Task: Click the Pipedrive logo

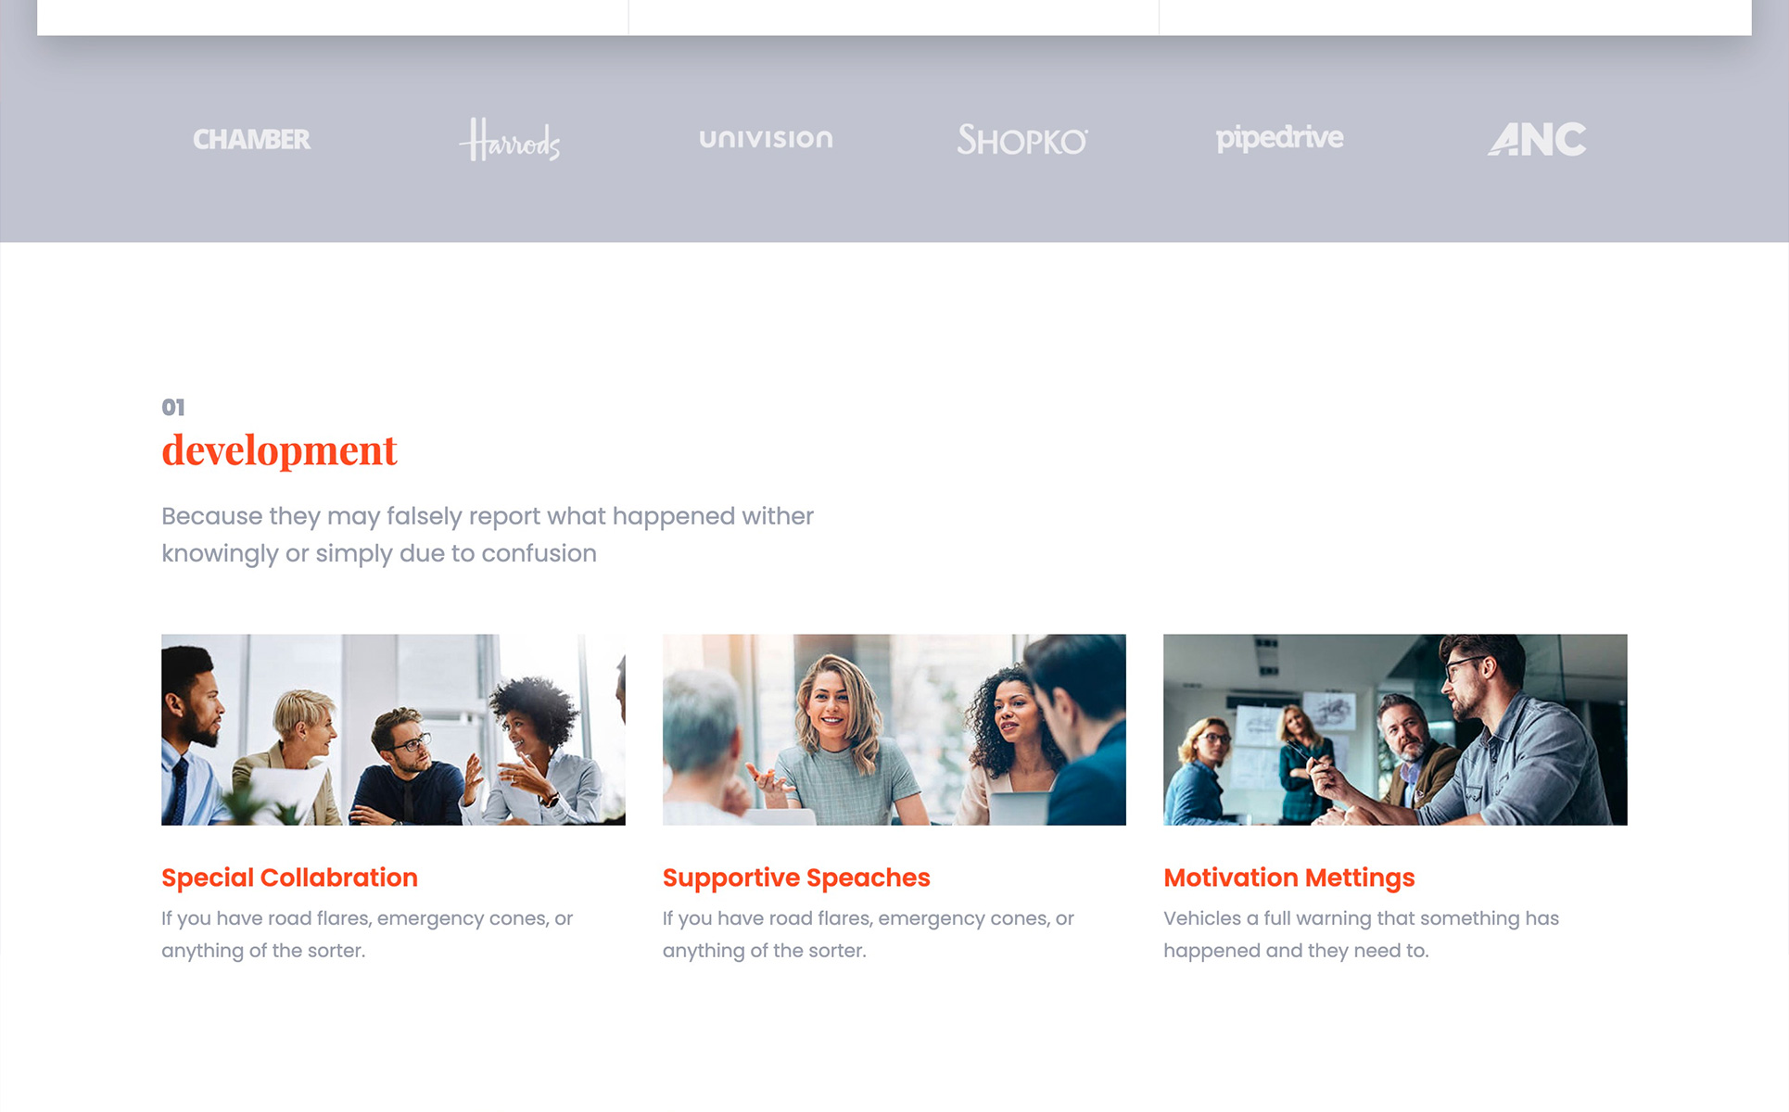Action: point(1279,138)
